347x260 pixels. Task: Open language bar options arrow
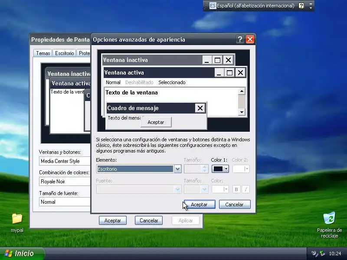311,7
